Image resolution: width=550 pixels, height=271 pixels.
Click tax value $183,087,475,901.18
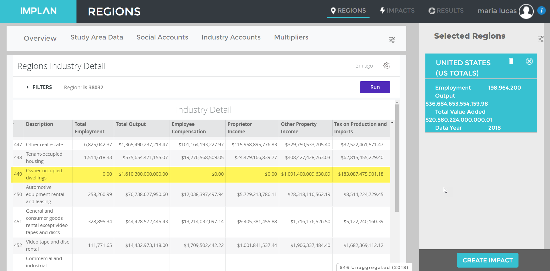coord(361,174)
